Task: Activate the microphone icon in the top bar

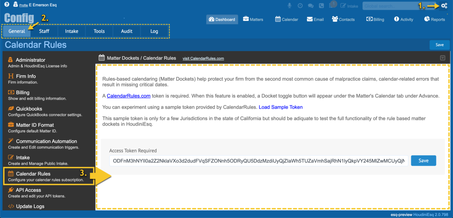Action: click(x=289, y=5)
